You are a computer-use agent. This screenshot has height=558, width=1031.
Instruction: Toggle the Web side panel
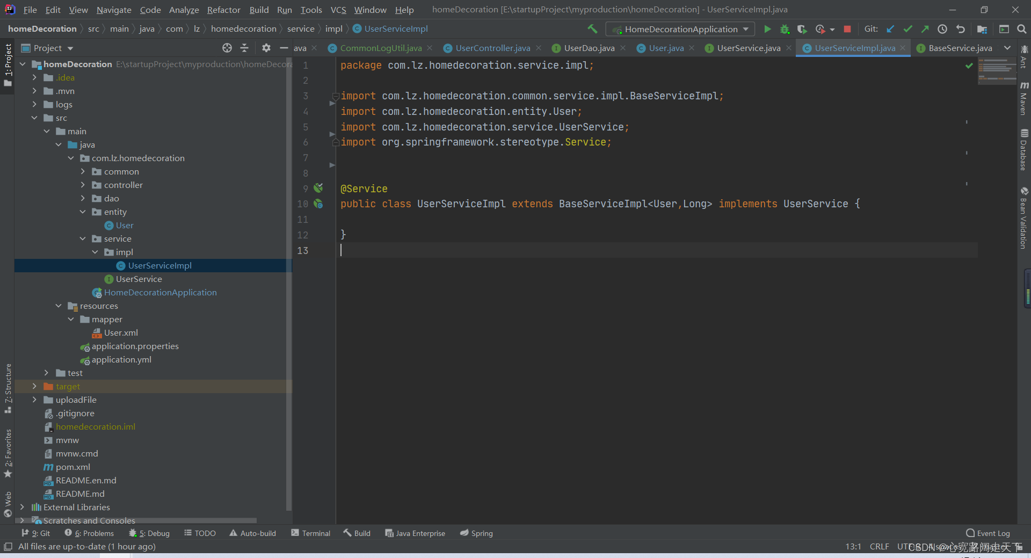[8, 504]
